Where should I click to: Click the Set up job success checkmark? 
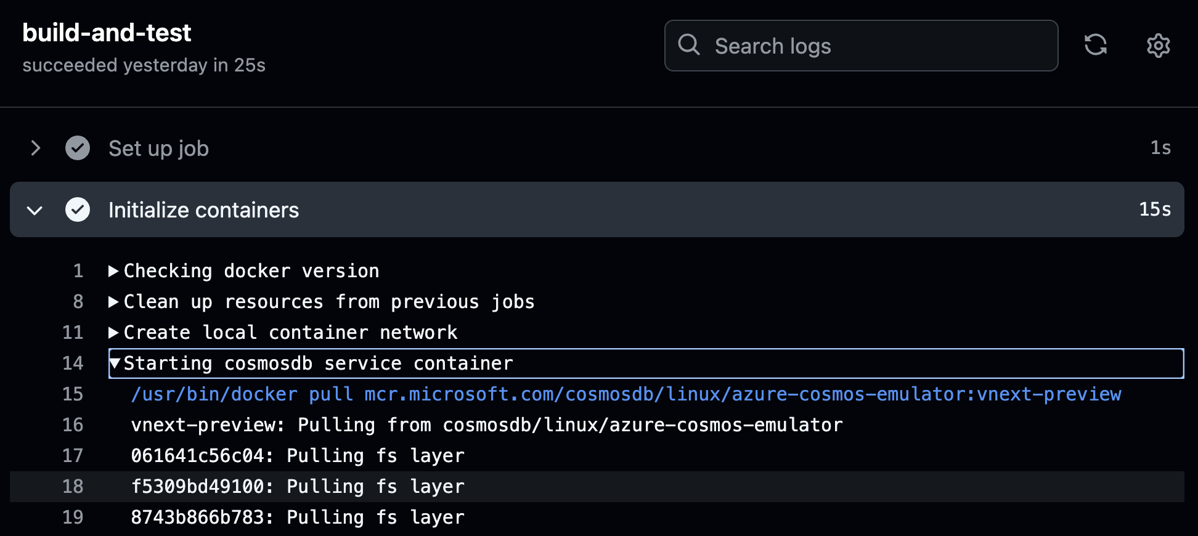coord(78,148)
